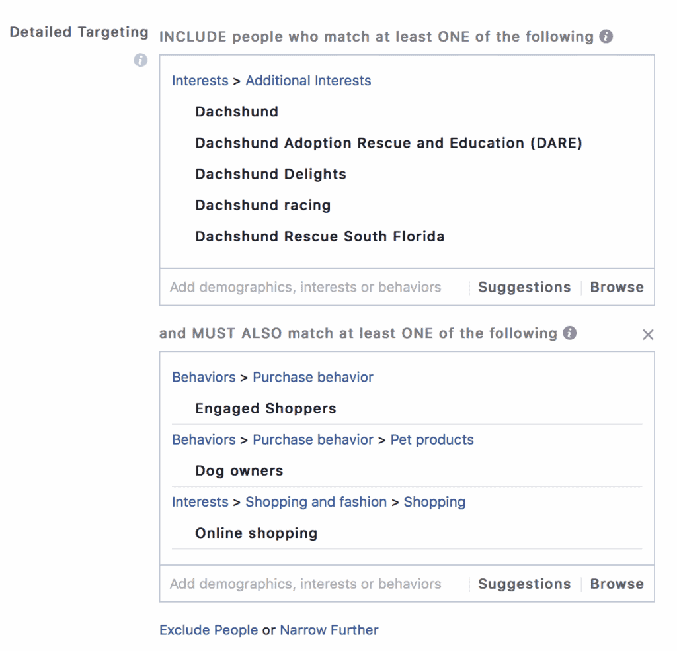Click Narrow Further
This screenshot has height=651, width=677.
tap(329, 630)
